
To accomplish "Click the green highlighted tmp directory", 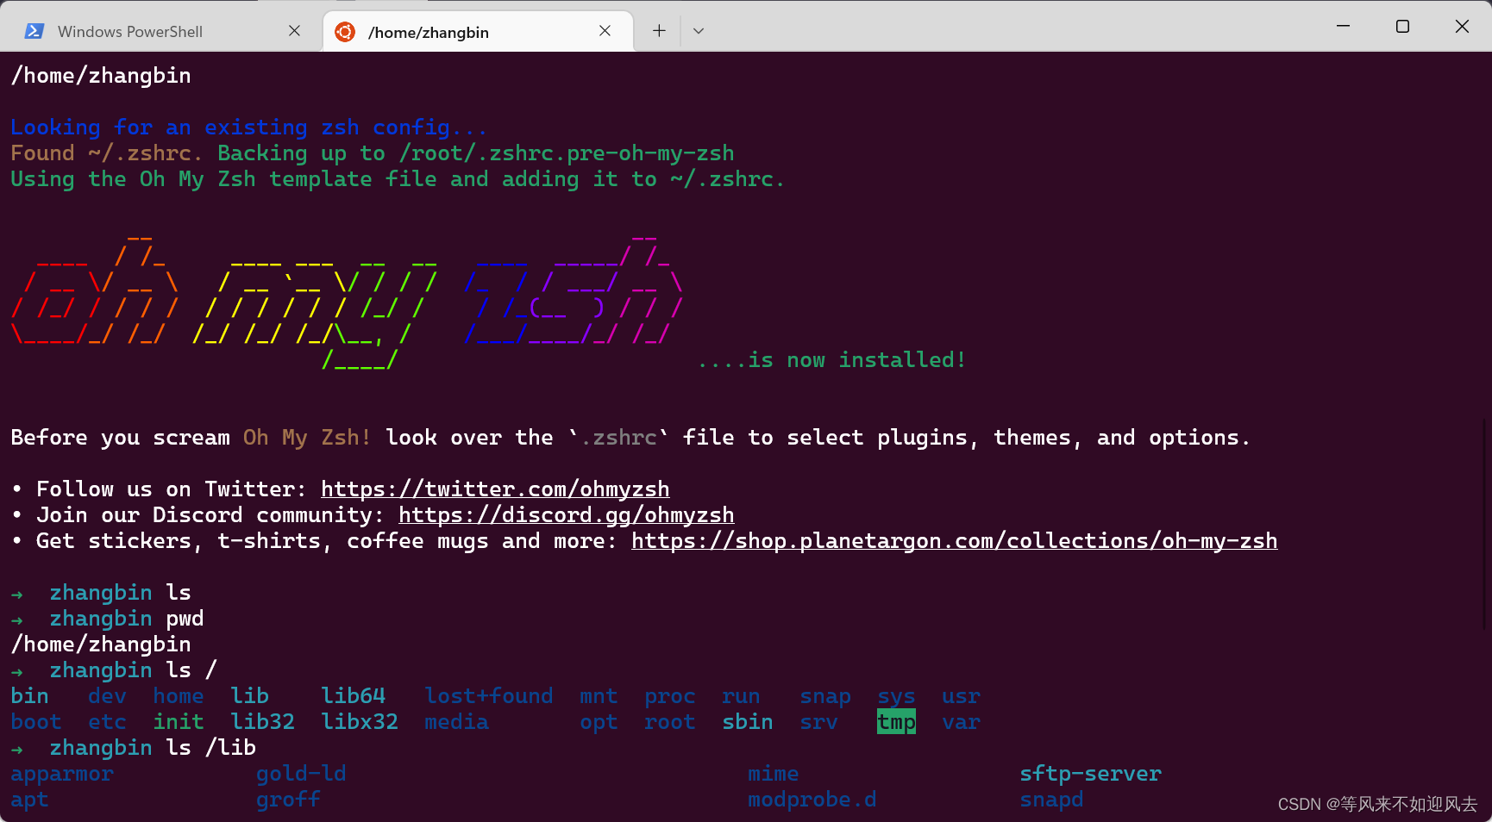I will coord(895,721).
